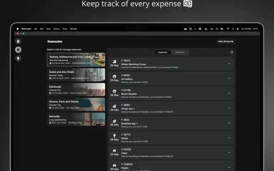Click the ₹ 10459 amount
Viewport: 274px width, 171px height.
coord(126,150)
